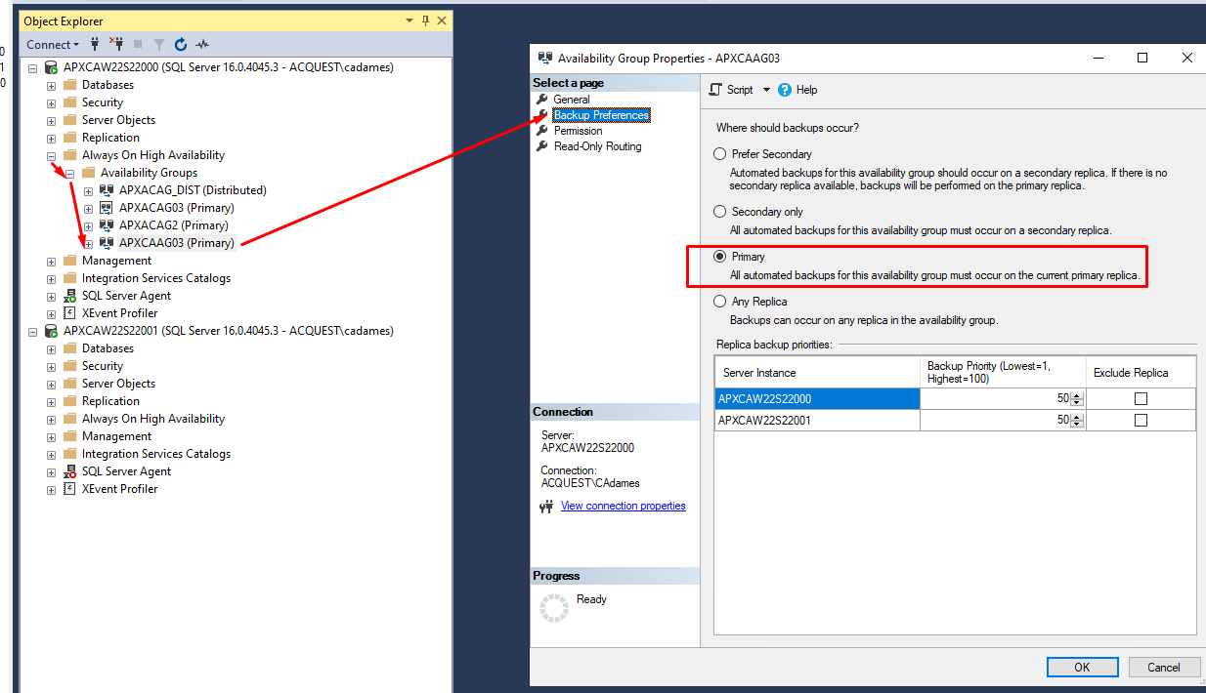
Task: Click Security folder icon under APXCAW22S22001
Action: [x=69, y=366]
